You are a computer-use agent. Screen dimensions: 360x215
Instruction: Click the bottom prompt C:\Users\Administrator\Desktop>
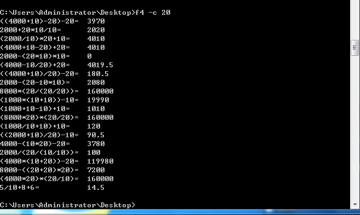[68, 205]
